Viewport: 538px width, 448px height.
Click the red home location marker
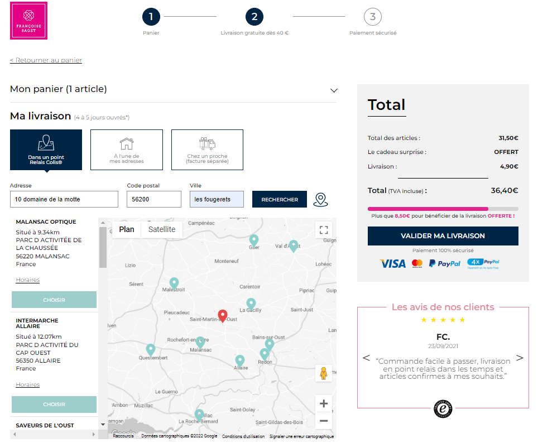click(x=223, y=315)
